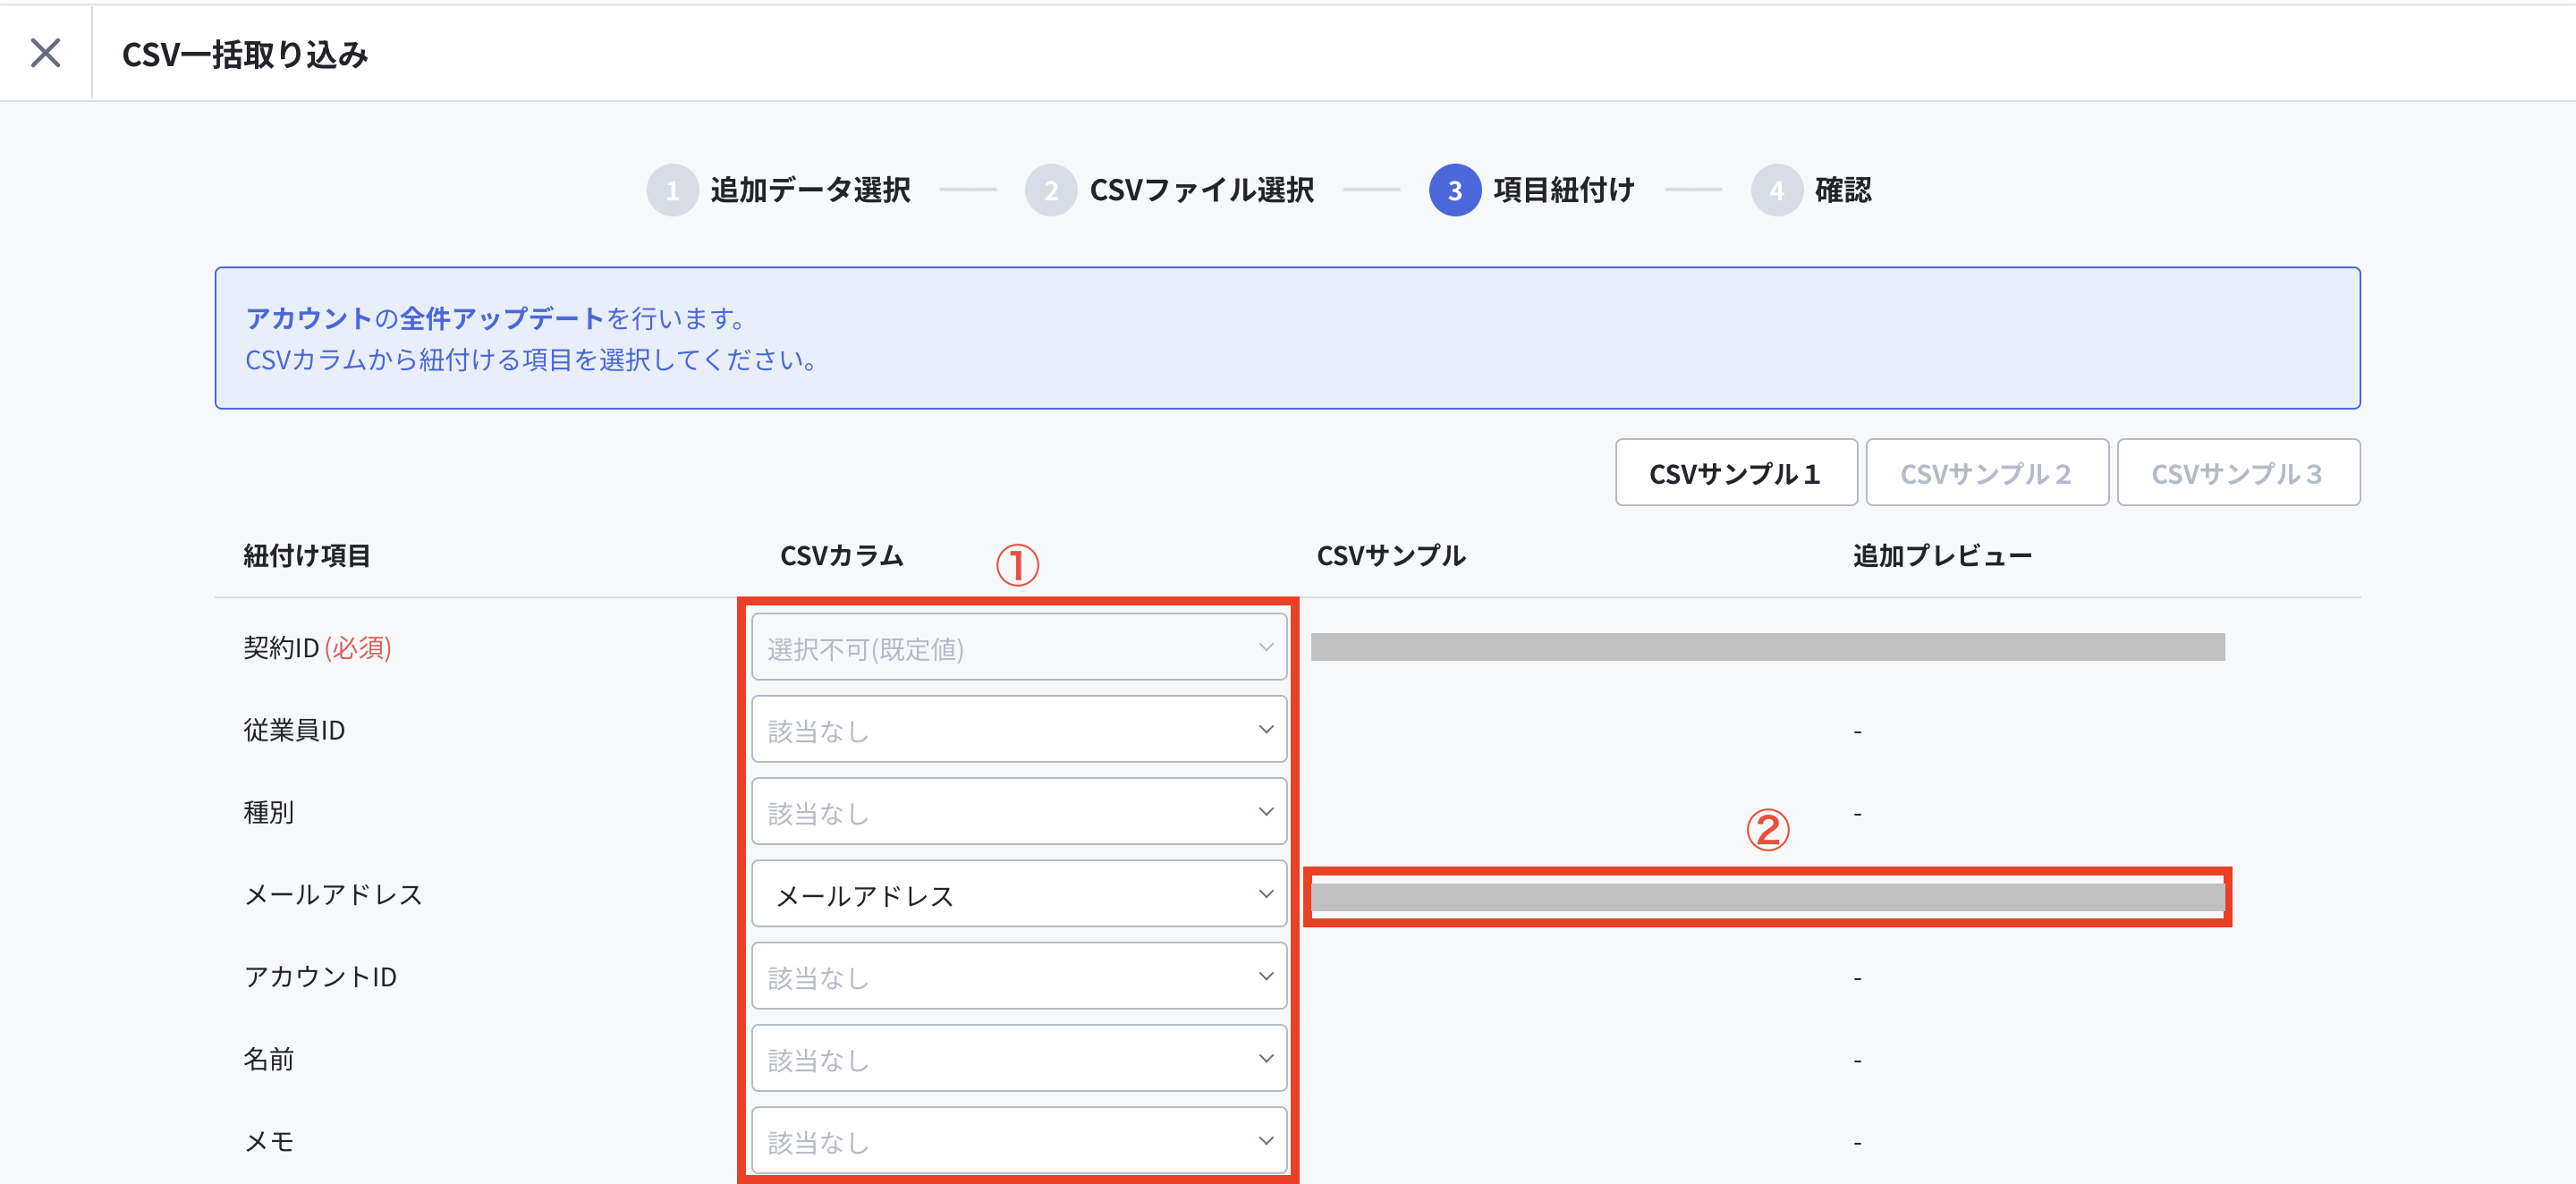2576x1184 pixels.
Task: Show CSVサンプル２
Action: point(1987,473)
